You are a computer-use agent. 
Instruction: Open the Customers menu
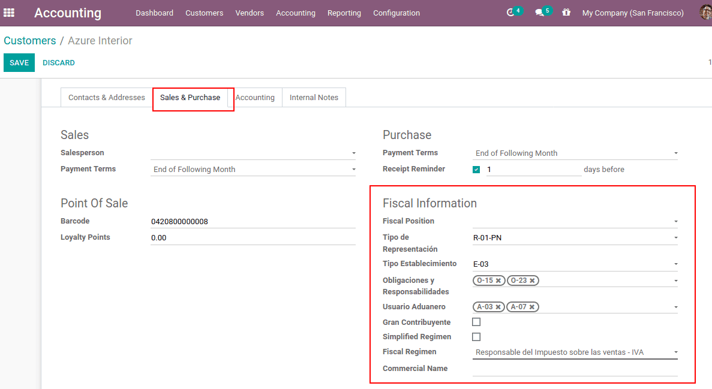(x=205, y=13)
